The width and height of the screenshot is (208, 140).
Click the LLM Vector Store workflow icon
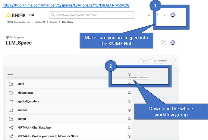11,136
